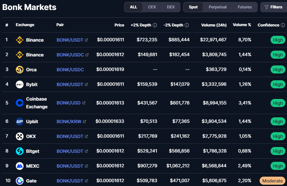Click external link icon beside Gate BONK/USDT
This screenshot has width=287, height=186.
point(86,181)
